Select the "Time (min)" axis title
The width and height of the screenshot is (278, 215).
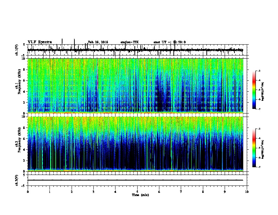point(140,195)
